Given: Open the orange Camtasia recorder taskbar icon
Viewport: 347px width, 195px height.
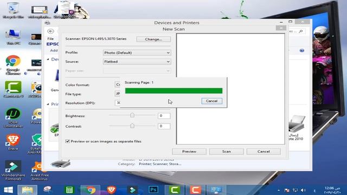Looking at the screenshot, I should tap(195, 190).
